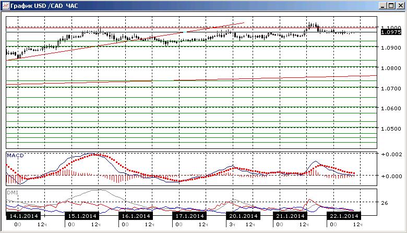The width and height of the screenshot is (407, 233).
Task: Click the +0.002 MACD scale value
Action: pyautogui.click(x=391, y=154)
